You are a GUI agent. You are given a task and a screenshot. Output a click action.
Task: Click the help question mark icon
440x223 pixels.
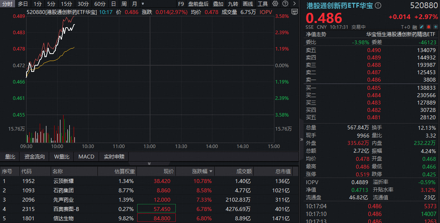coord(285,4)
